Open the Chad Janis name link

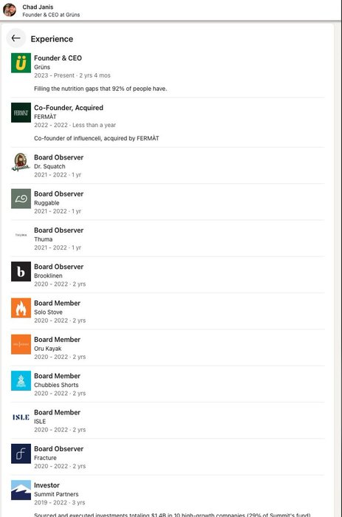38,7
